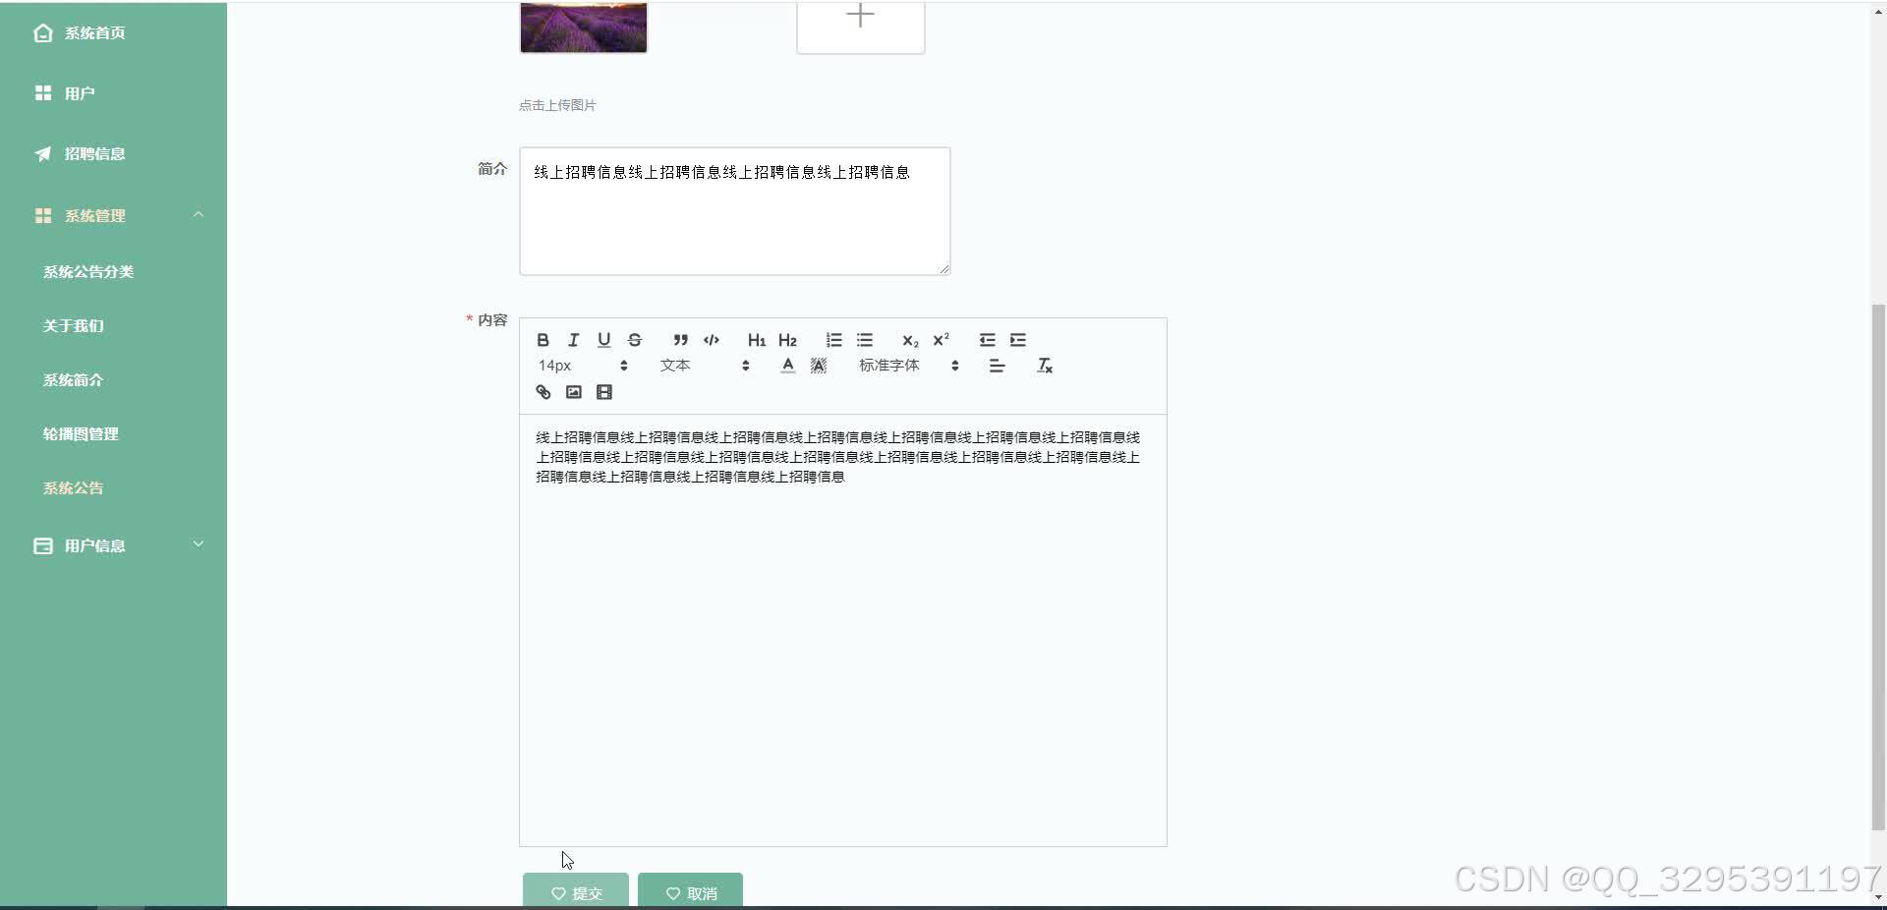Insert blockquote with quote icon

[x=680, y=340]
